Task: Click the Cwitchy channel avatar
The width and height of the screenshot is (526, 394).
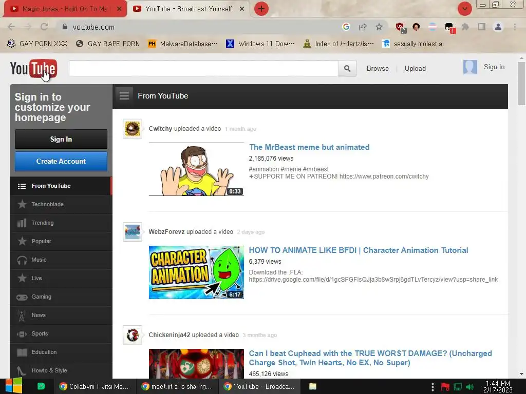Action: pyautogui.click(x=133, y=129)
